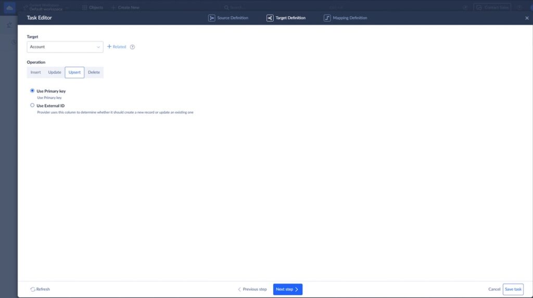
Task: Cancel editing the task
Action: point(494,289)
